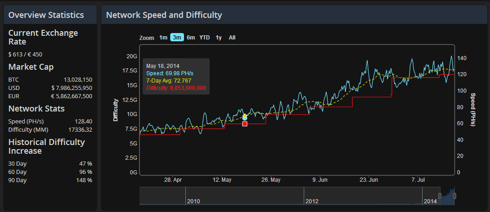Click 2014 label in navigator timeline
The image size is (490, 212).
coord(430,201)
